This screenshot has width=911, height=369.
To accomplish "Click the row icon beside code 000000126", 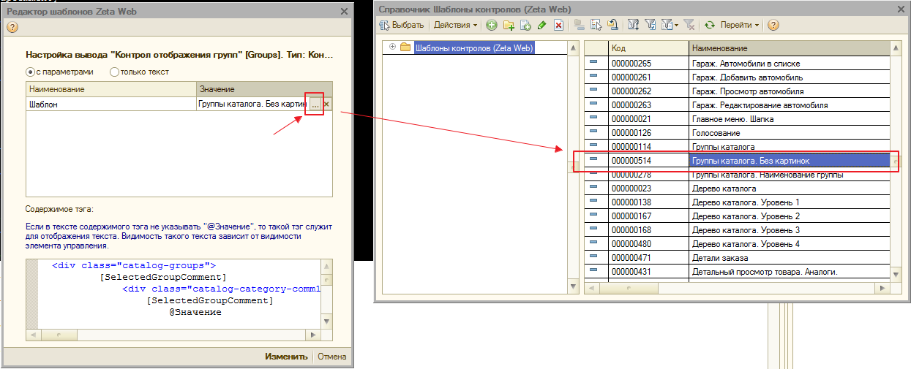I will point(593,132).
